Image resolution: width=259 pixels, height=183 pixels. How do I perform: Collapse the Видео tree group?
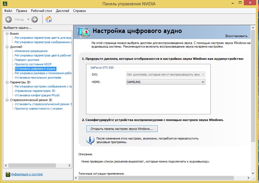[x=7, y=33]
